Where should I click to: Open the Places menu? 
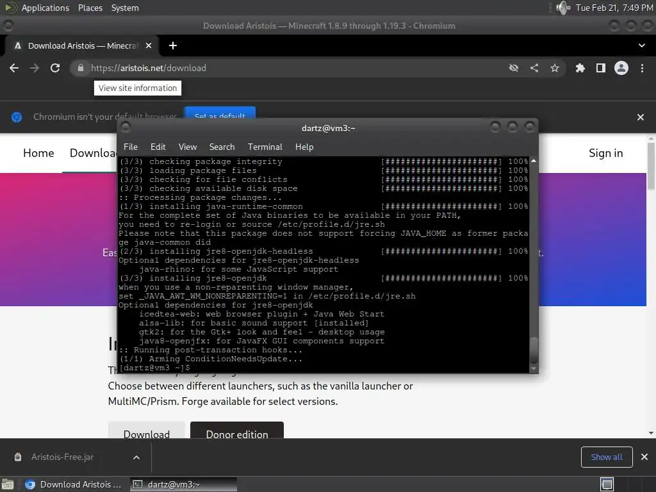tap(90, 8)
